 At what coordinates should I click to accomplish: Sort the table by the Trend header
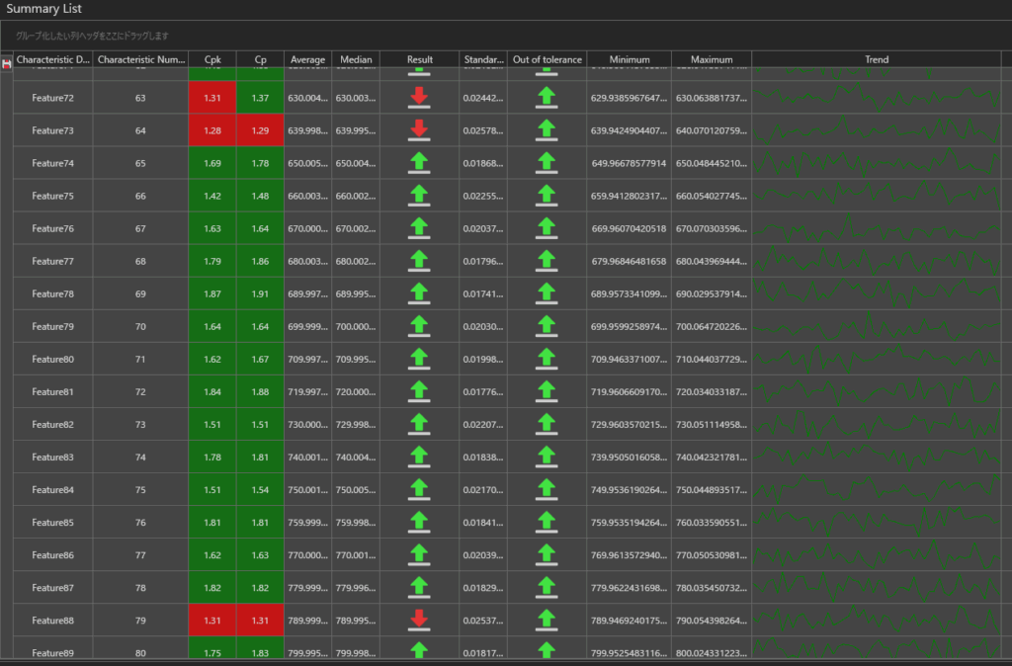point(876,59)
